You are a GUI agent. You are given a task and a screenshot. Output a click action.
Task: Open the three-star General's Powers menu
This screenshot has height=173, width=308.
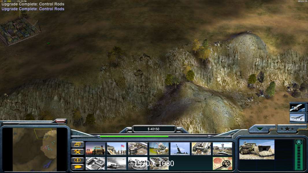(x=287, y=129)
